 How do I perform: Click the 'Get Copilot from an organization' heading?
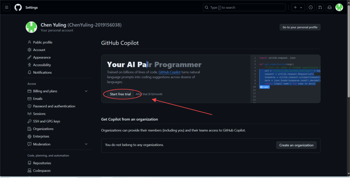coord(129,119)
